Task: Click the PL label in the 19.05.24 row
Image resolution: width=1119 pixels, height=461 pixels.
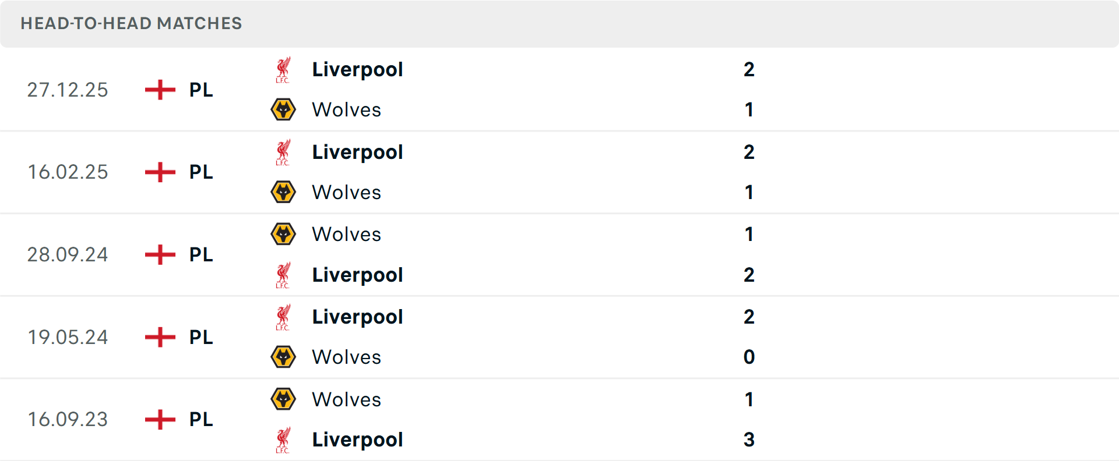Action: click(x=199, y=337)
